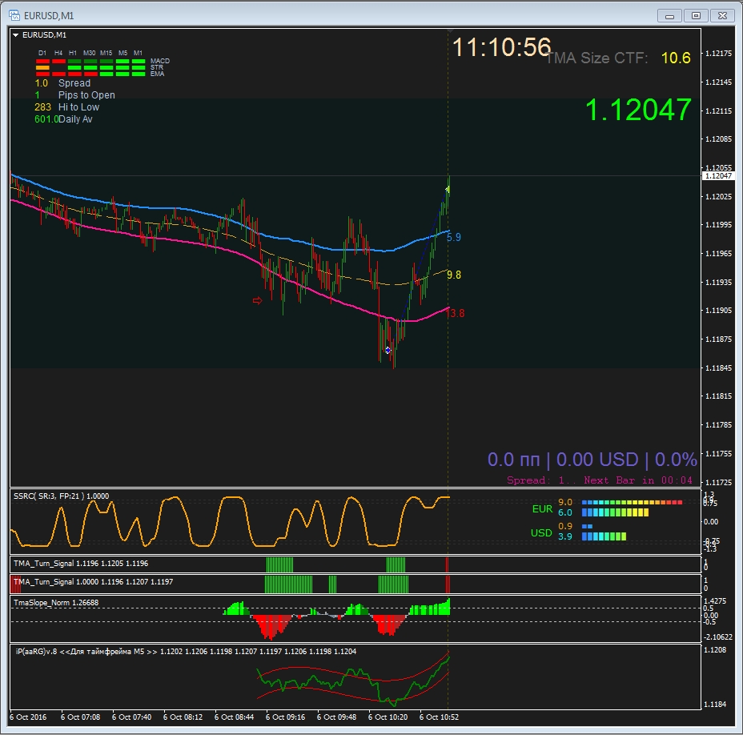Click the 1.12175 price axis label
The height and width of the screenshot is (735, 743).
coord(718,53)
